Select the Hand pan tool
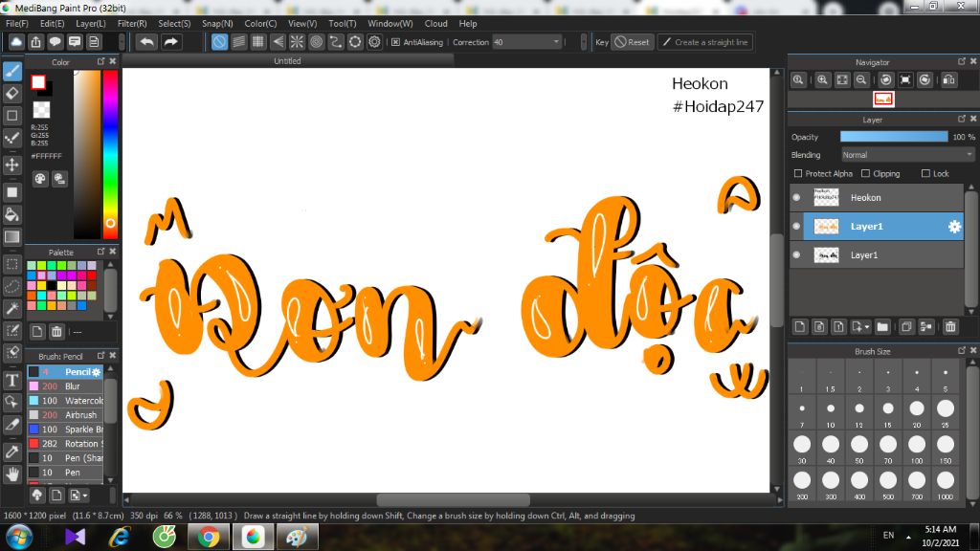Image resolution: width=980 pixels, height=551 pixels. click(12, 474)
